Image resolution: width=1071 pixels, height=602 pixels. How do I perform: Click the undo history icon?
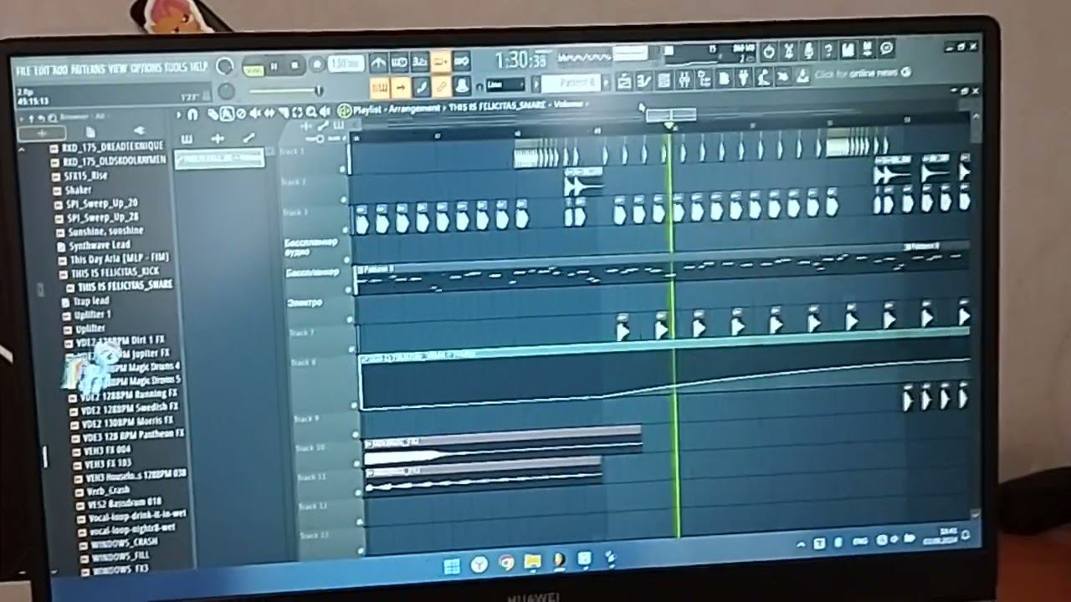769,50
